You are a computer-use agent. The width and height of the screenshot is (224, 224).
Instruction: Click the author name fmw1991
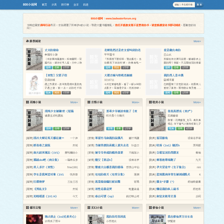[72, 167]
